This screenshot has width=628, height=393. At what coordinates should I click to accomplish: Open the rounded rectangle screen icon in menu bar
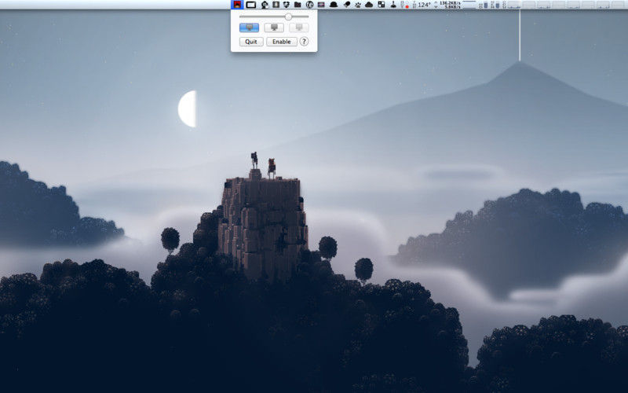coord(250,5)
